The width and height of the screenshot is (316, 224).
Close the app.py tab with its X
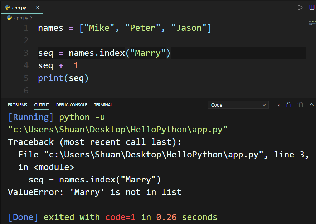point(38,7)
